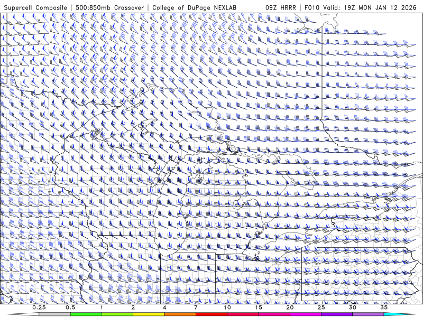This screenshot has height=317, width=423.
Task: Click the "500:850mb Crossover" header label
Action: click(x=109, y=8)
